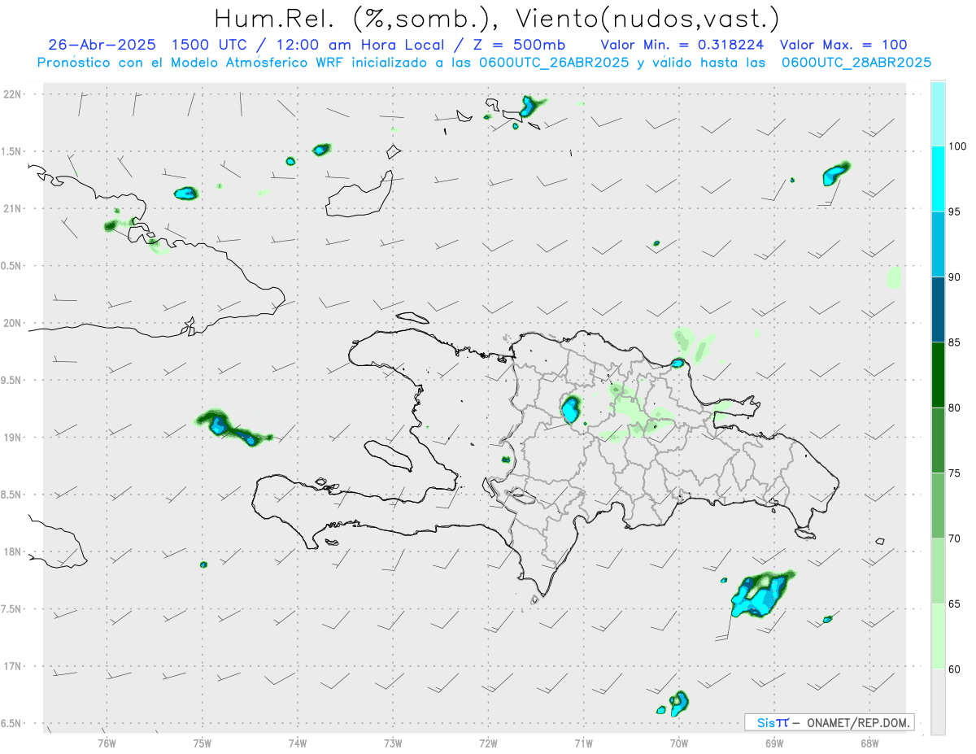Click the cyan humidity cell near 71W 19.3N
This screenshot has width=976, height=754.
(570, 408)
